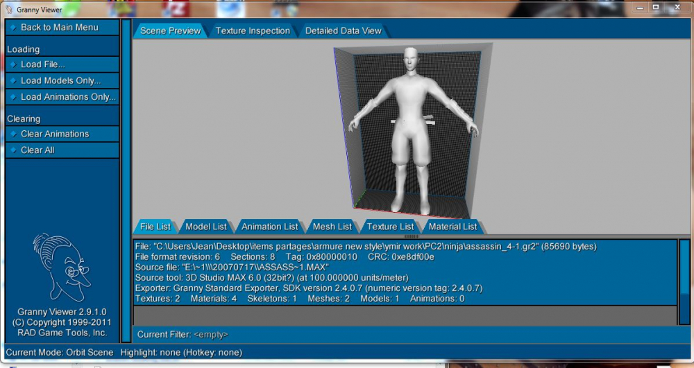Click the diamond bullet beside Clear All
The image size is (694, 368).
13,150
